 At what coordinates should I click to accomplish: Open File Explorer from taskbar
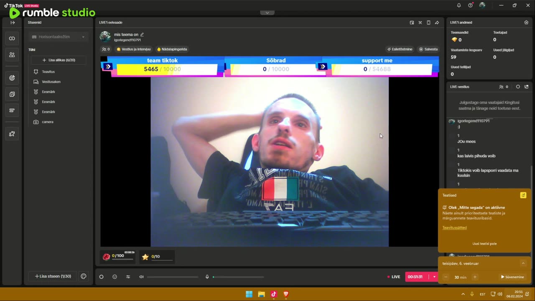[261, 294]
